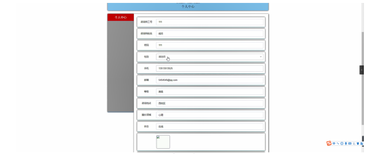
Task: Click the 擅长领域 label text
Action: (x=147, y=115)
